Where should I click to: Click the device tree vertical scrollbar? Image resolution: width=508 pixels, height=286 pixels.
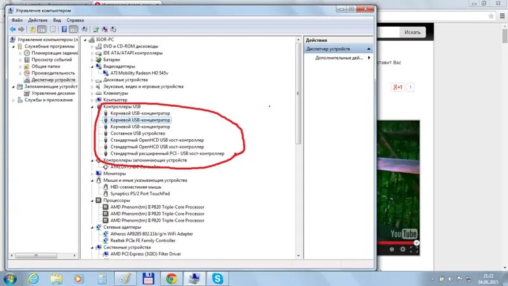[298, 93]
